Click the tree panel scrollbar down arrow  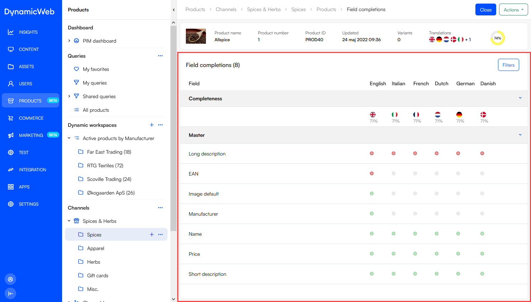[x=174, y=299]
